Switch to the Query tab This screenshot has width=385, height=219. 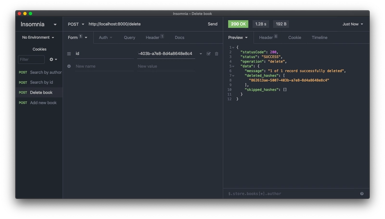click(129, 37)
